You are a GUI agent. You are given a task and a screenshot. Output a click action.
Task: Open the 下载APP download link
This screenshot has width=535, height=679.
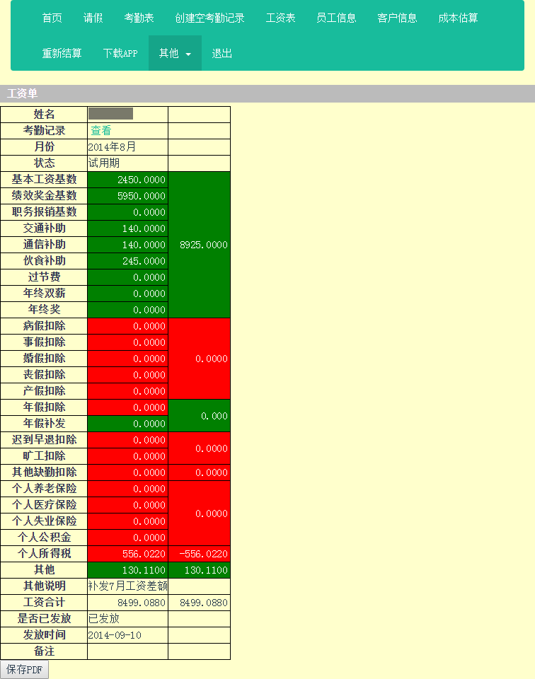click(120, 53)
